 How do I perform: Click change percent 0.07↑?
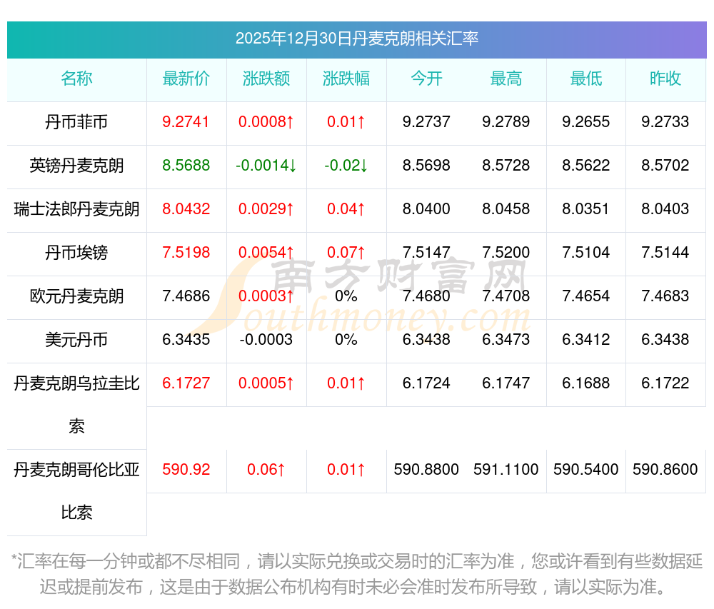coord(346,252)
